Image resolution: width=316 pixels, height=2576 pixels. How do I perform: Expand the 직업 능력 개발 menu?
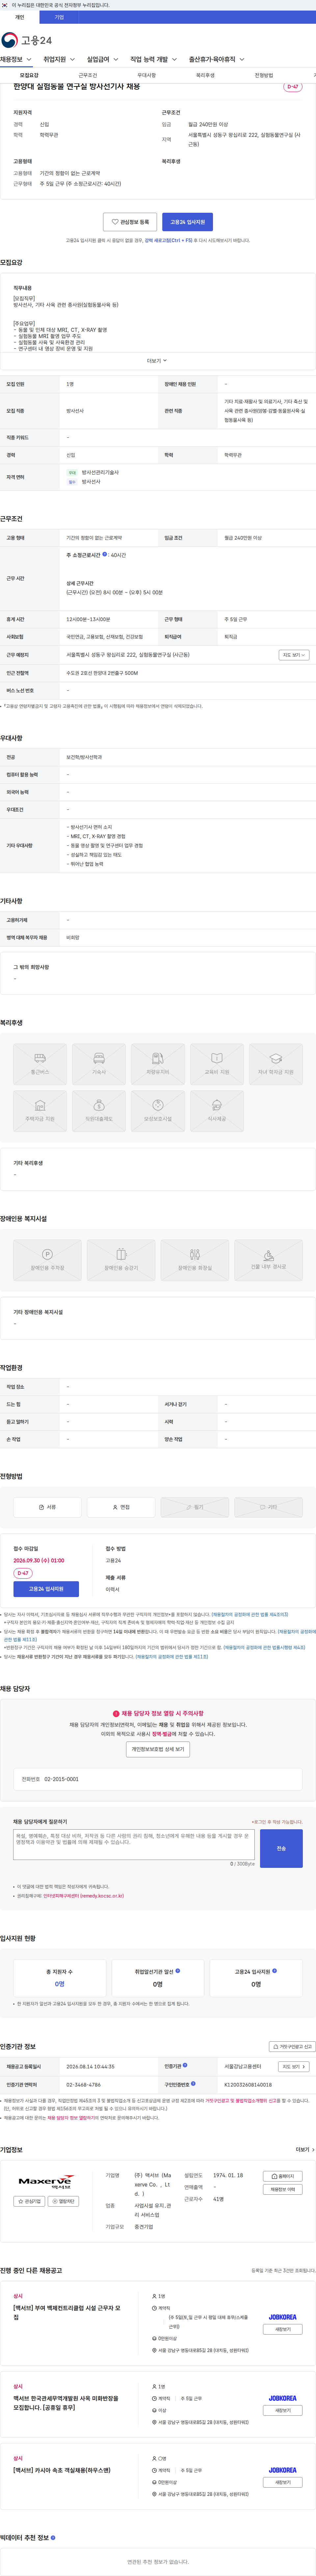coord(153,60)
